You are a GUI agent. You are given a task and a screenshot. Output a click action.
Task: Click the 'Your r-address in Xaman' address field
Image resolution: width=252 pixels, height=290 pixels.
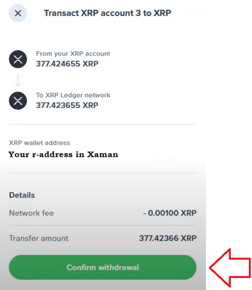(63, 155)
